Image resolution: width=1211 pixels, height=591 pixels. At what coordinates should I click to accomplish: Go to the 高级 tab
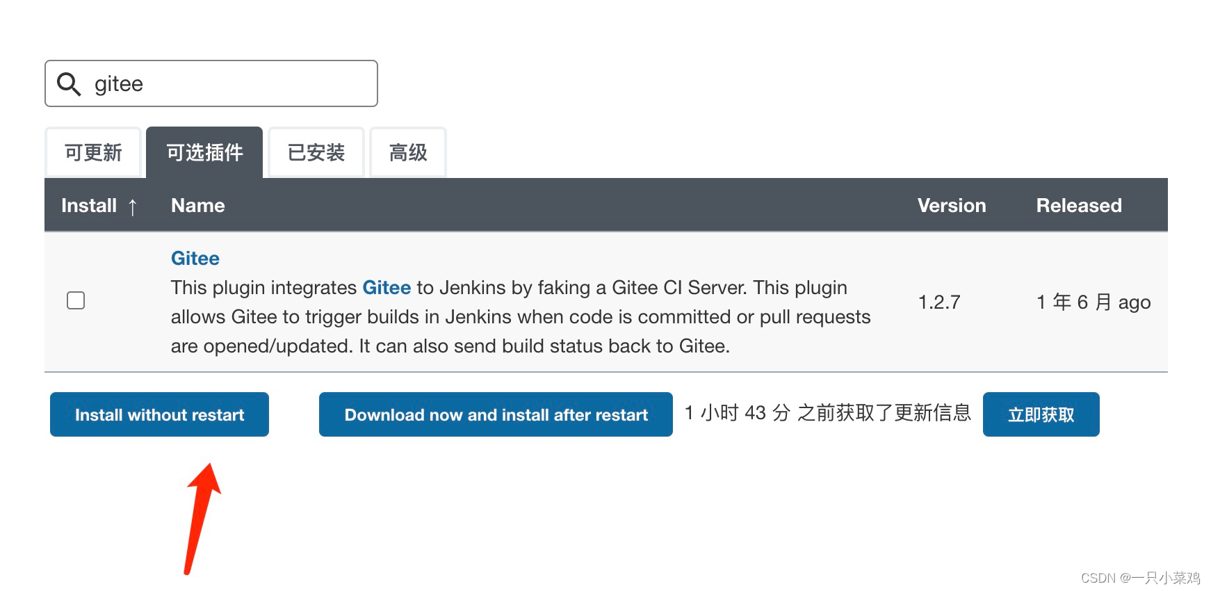pyautogui.click(x=408, y=153)
